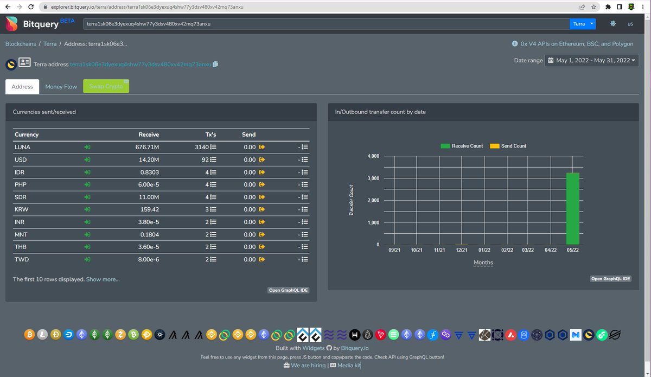Reload the page with the refresh icon

click(31, 7)
